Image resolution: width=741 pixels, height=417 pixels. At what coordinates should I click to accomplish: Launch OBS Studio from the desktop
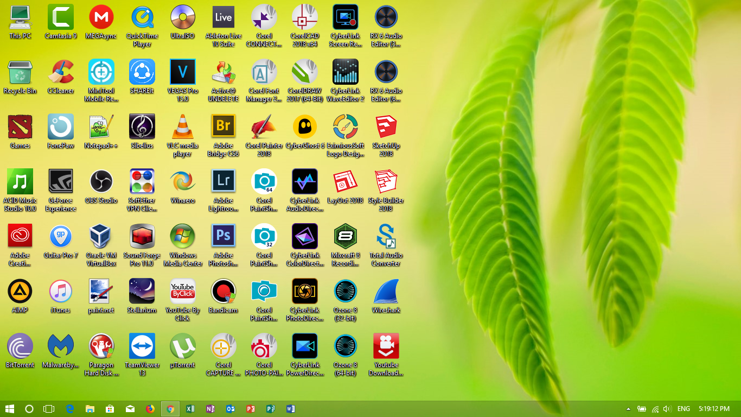click(101, 181)
